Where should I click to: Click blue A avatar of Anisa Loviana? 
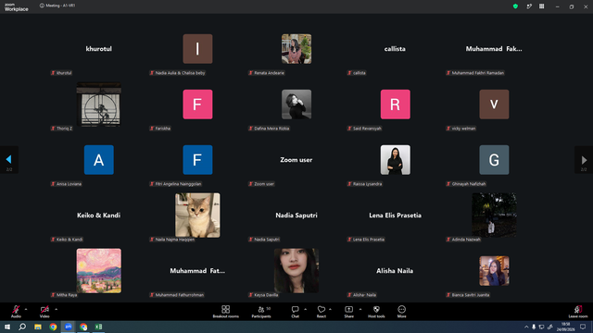click(x=99, y=160)
